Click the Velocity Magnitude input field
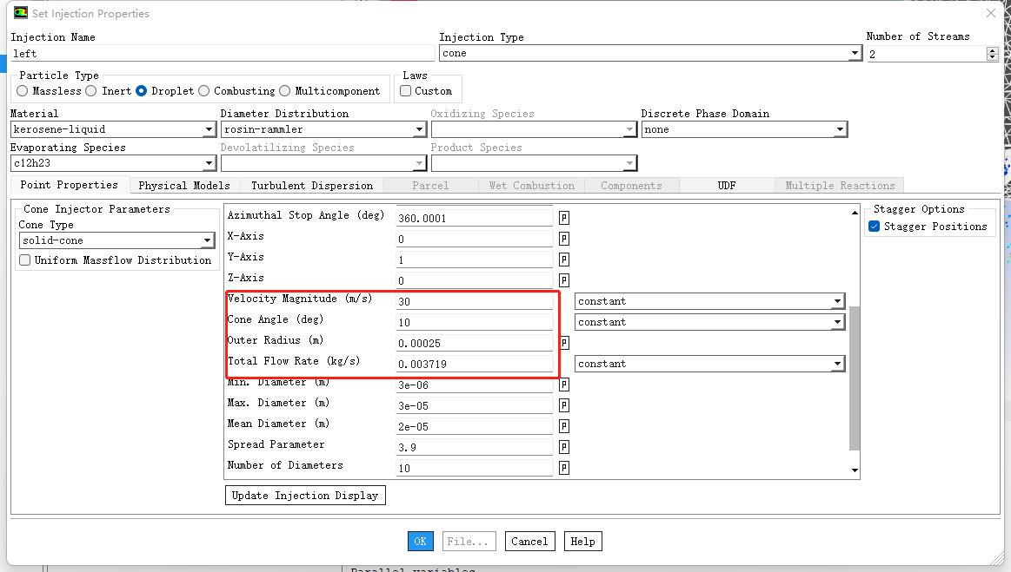 point(474,301)
